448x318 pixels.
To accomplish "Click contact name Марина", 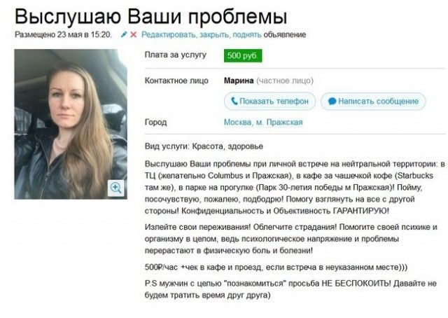I will tap(239, 81).
